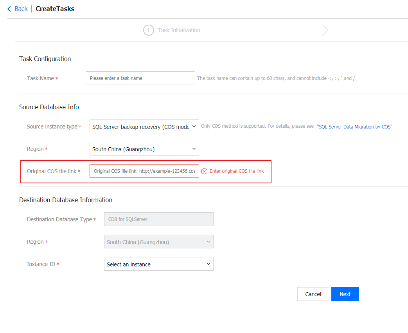This screenshot has height=333, width=408.
Task: Click the CreateTasks page title
Action: click(x=55, y=9)
